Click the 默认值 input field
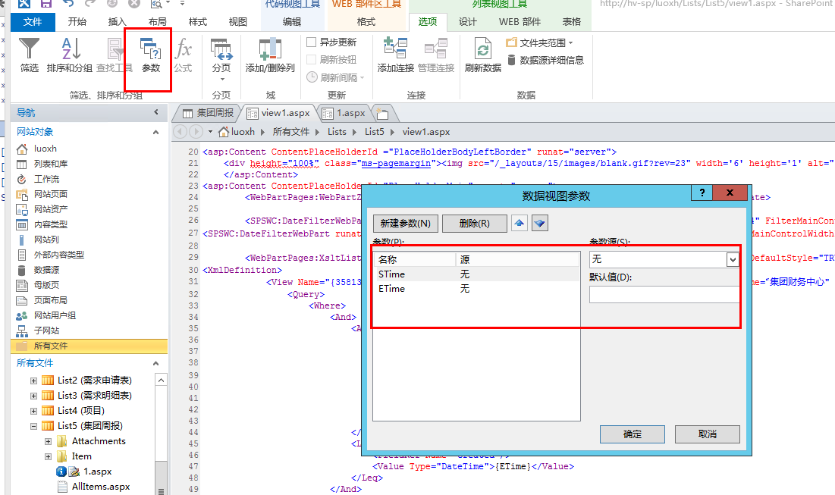The height and width of the screenshot is (495, 835). click(664, 294)
